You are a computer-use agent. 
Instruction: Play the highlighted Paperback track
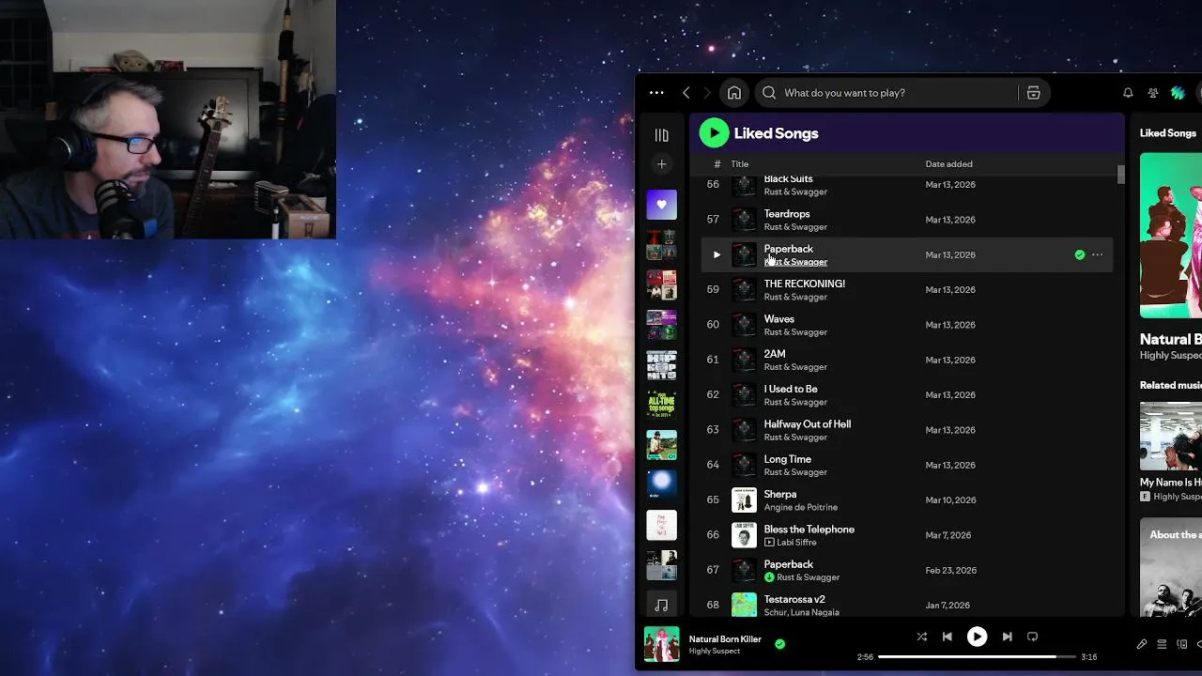[x=717, y=254]
